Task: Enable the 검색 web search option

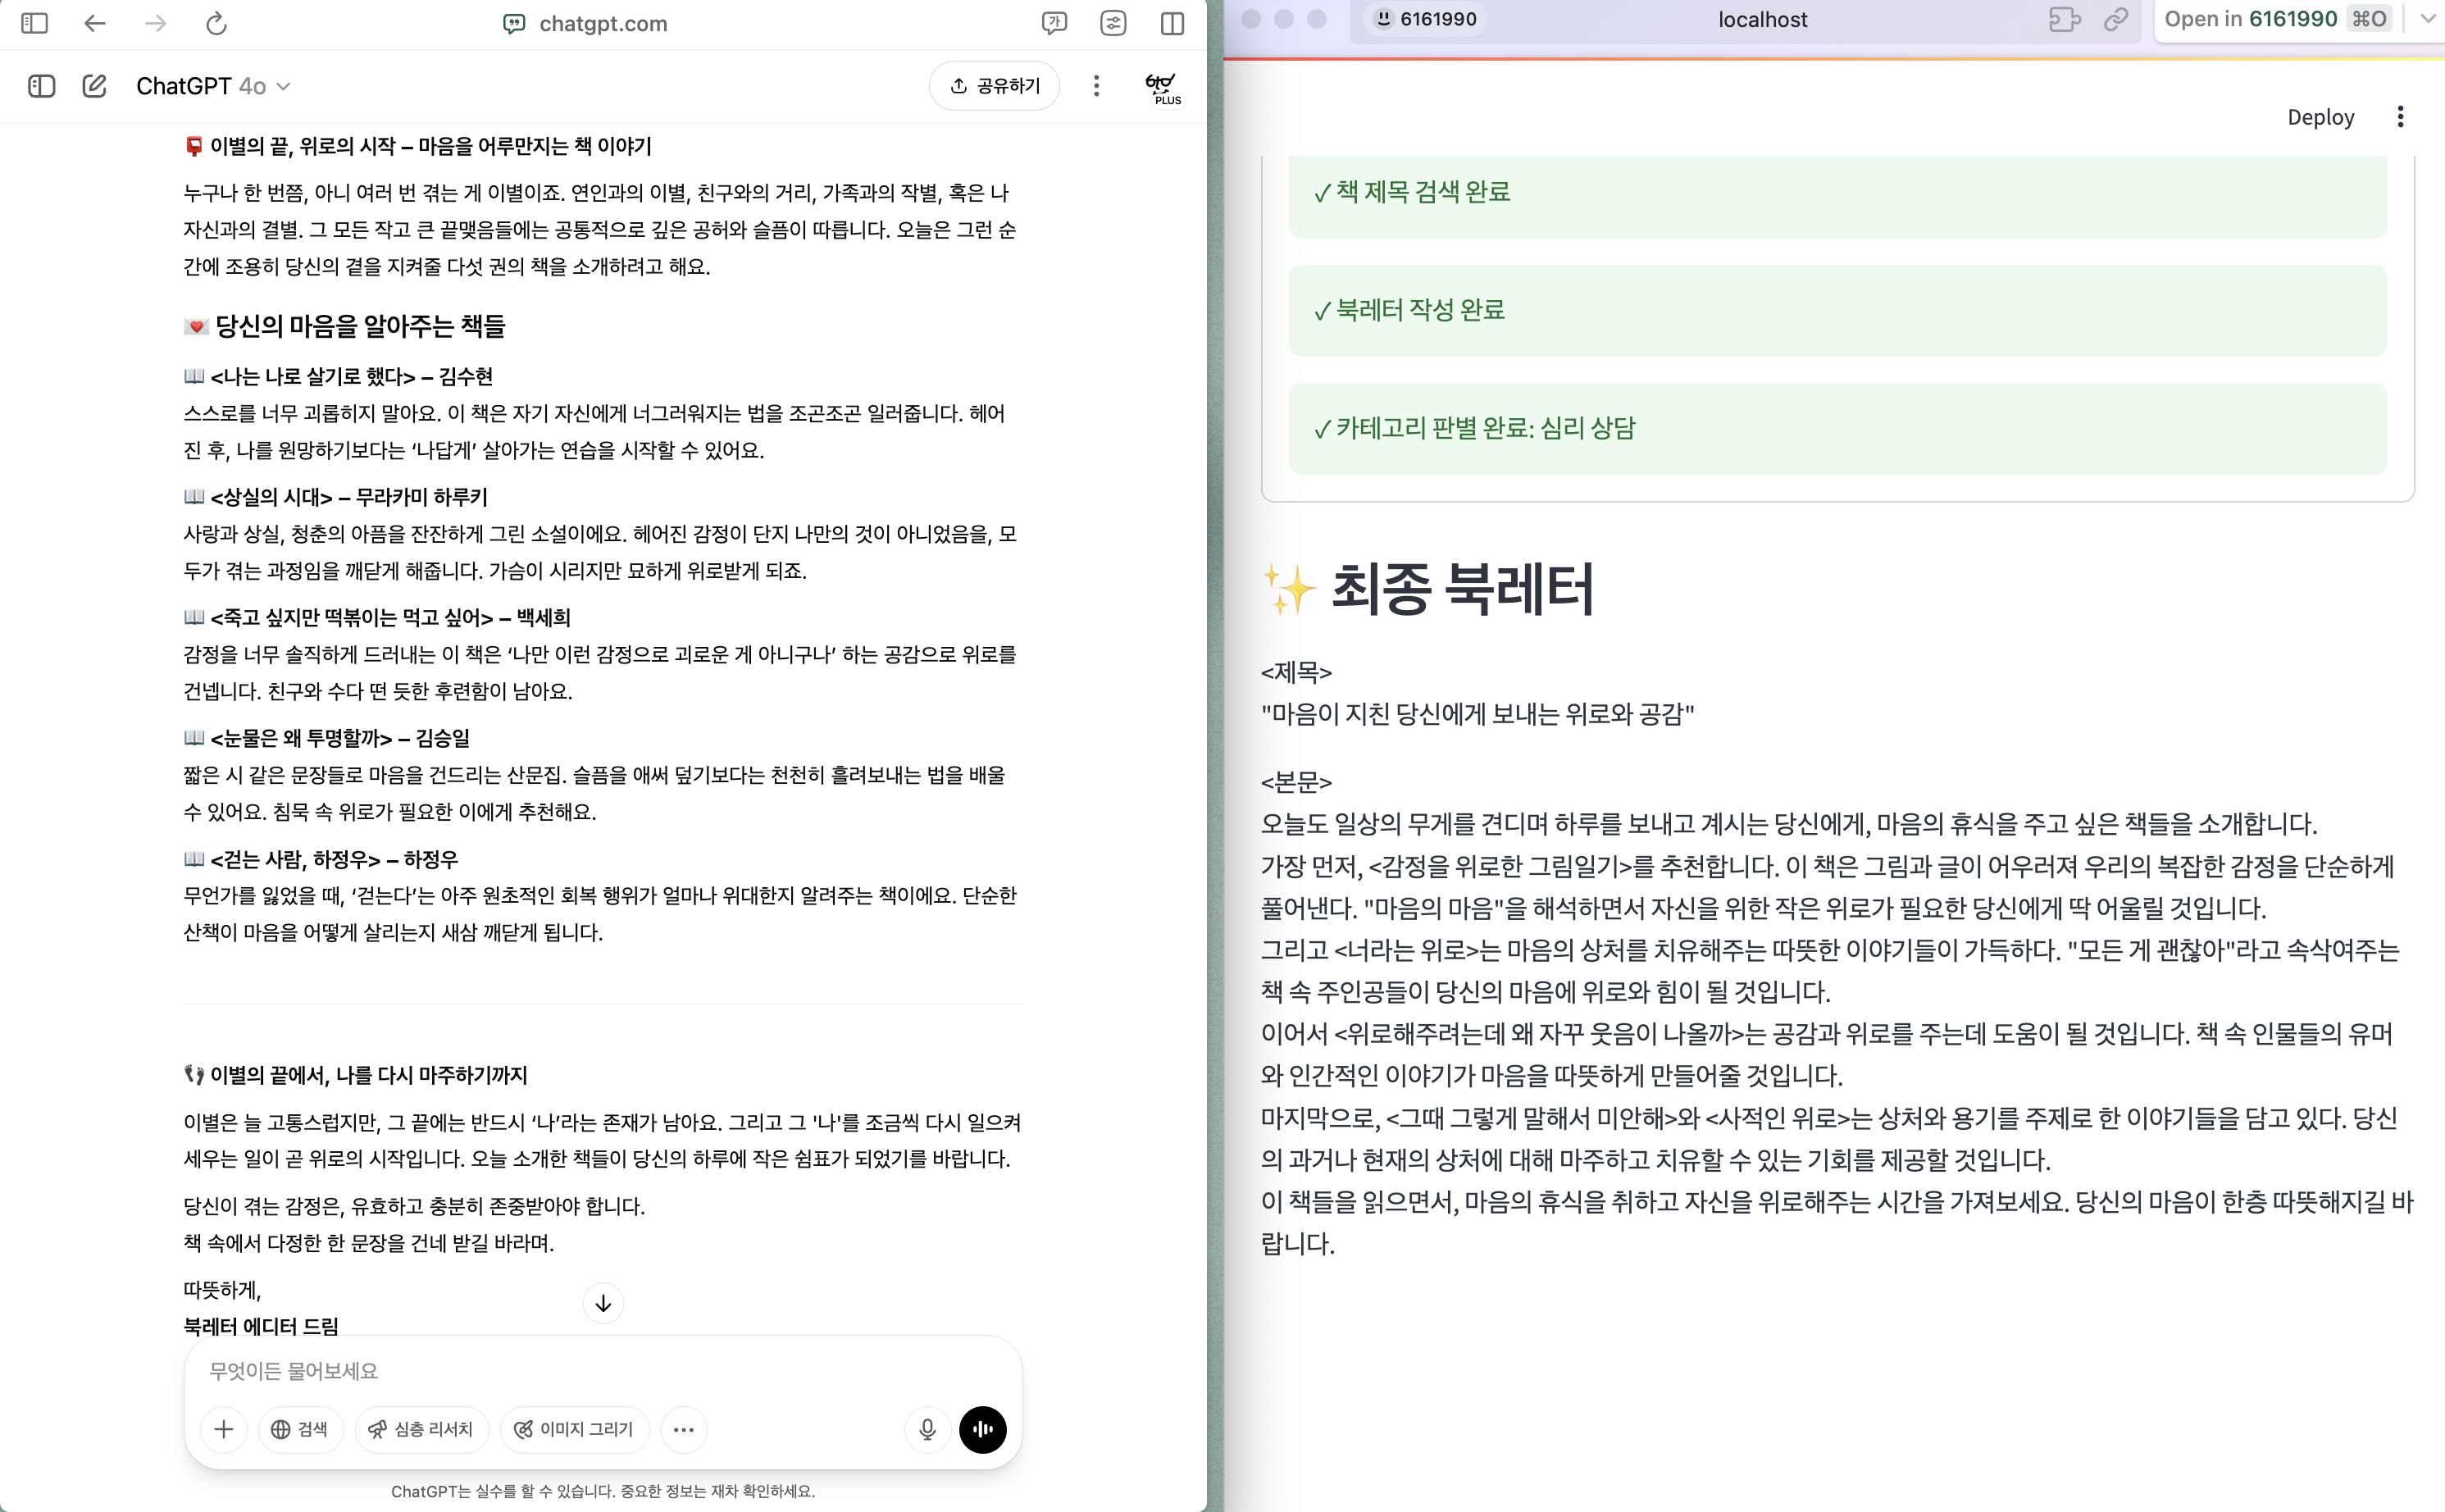Action: click(x=300, y=1429)
